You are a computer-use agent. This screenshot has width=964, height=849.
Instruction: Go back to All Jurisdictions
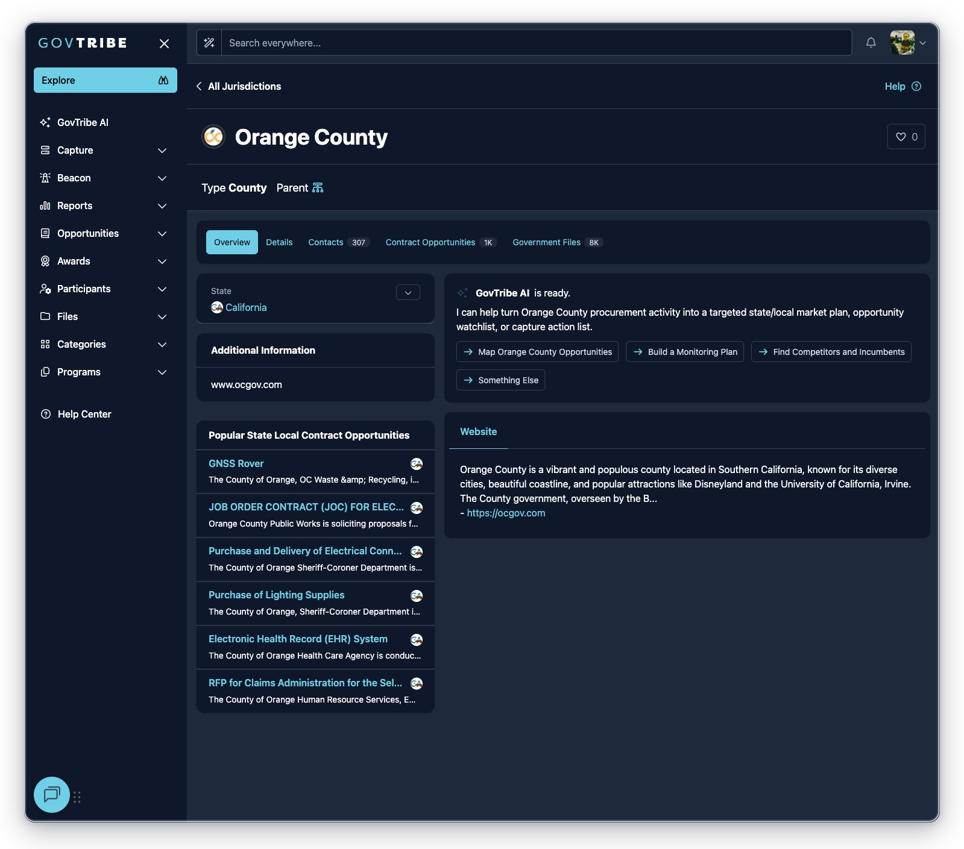coord(238,86)
